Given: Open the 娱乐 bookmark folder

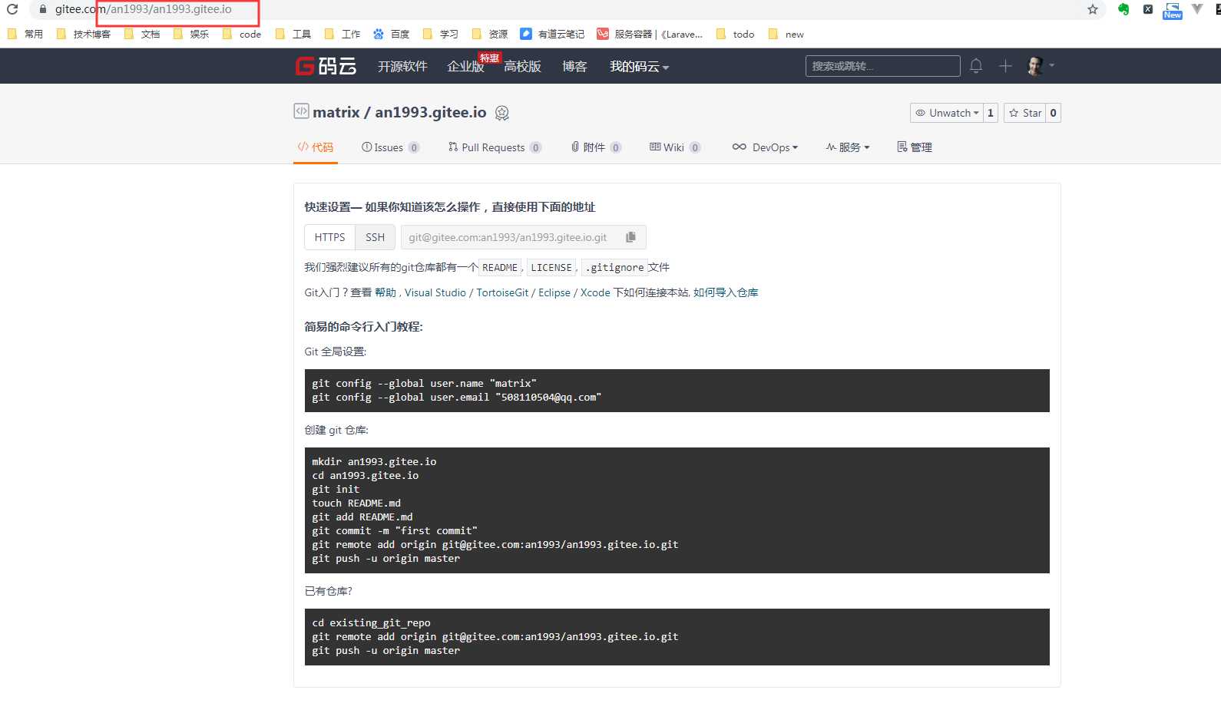Looking at the screenshot, I should [x=191, y=34].
